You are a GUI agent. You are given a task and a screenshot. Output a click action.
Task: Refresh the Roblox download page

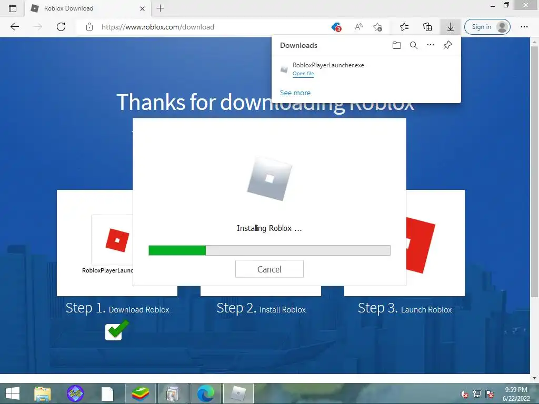[61, 27]
